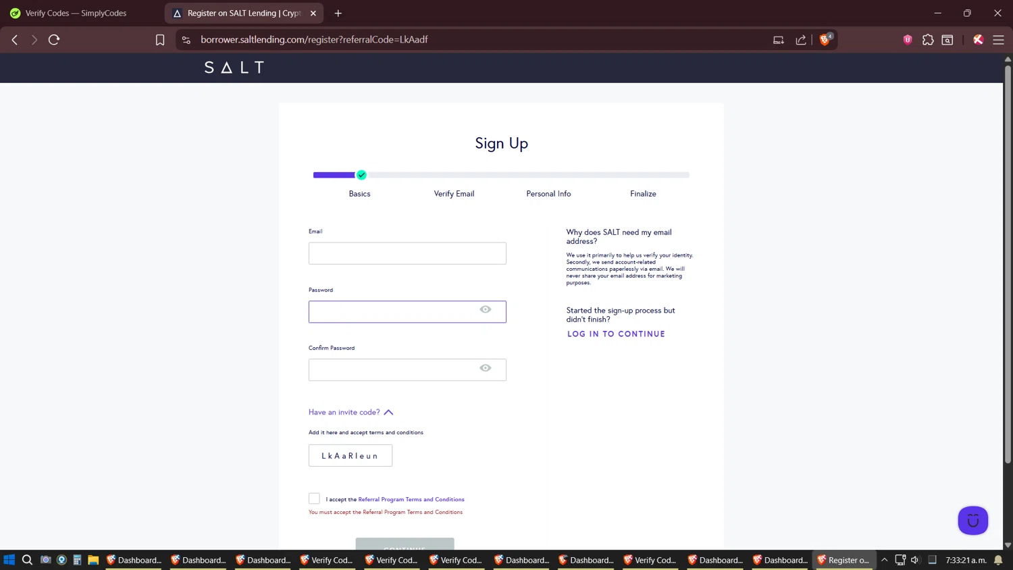
Task: Open the Extensions puzzle piece menu
Action: (928, 40)
